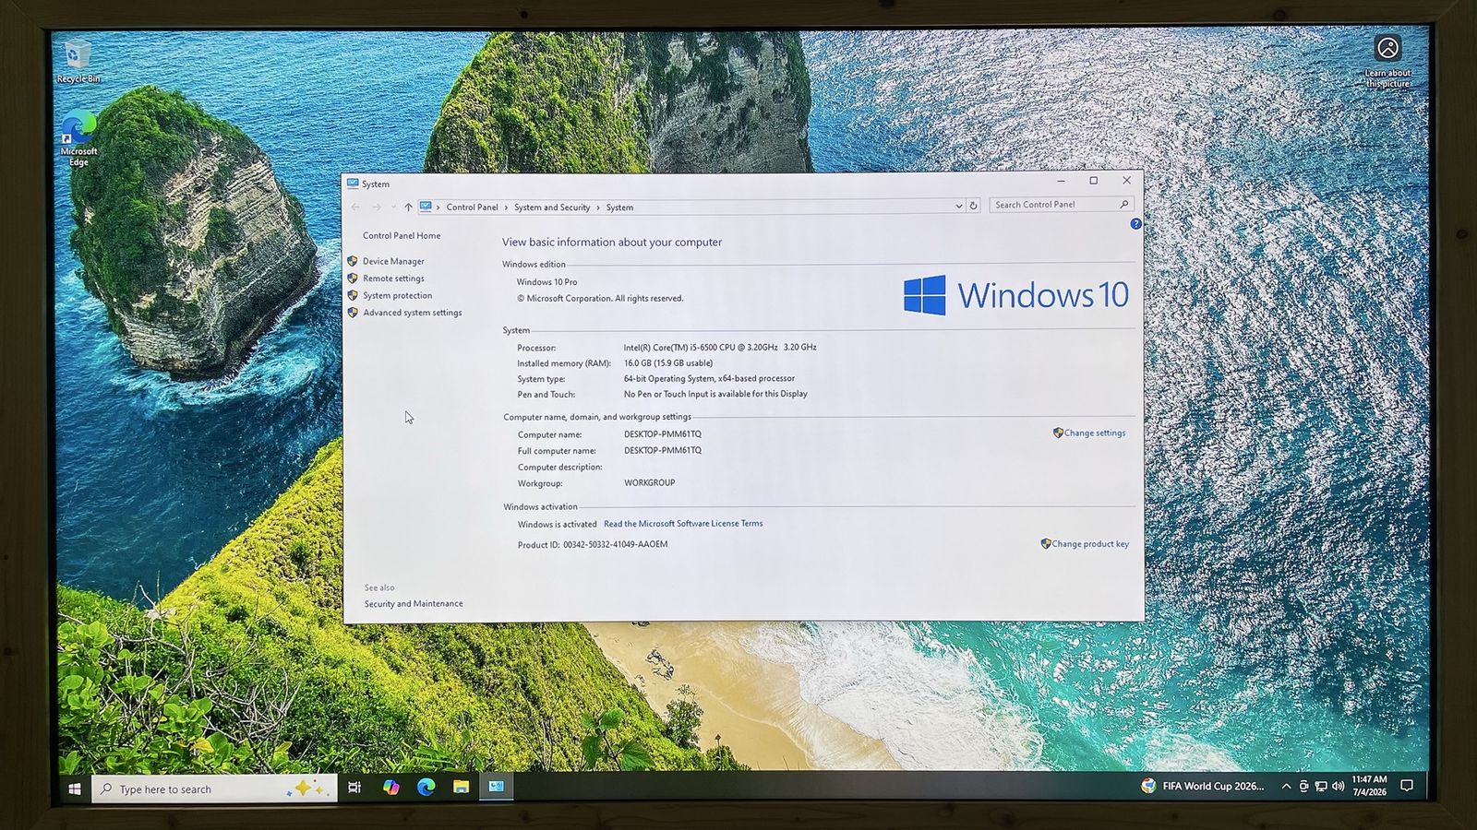Open Device Manager link

pyautogui.click(x=393, y=262)
